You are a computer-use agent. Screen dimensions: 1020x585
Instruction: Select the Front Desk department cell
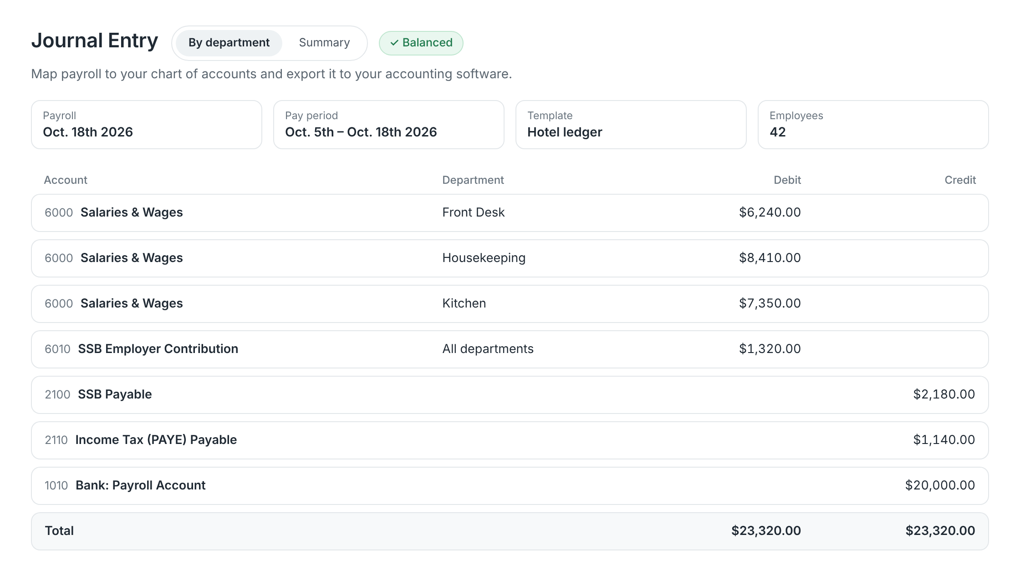(474, 212)
